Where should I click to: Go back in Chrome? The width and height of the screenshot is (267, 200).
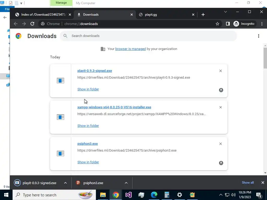(16, 24)
